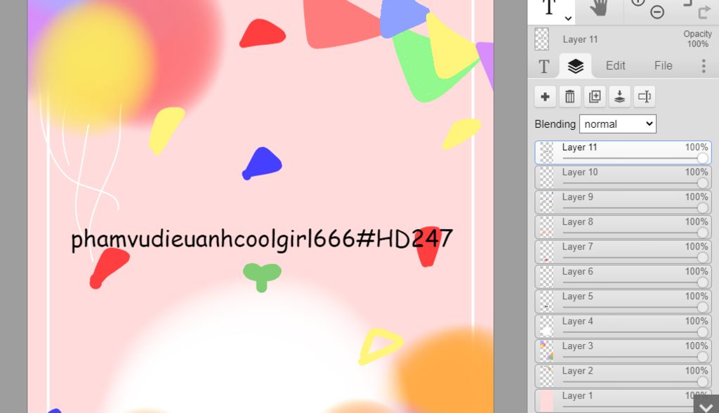Duplicate the selected layer
Screen dimensions: 719x413
[595, 97]
